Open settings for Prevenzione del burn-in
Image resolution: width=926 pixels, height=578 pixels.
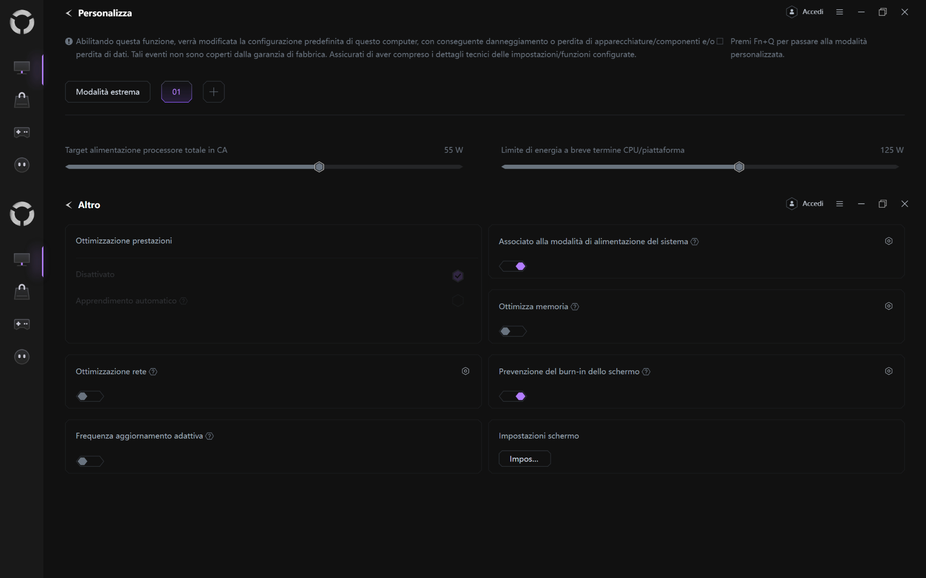coord(888,371)
